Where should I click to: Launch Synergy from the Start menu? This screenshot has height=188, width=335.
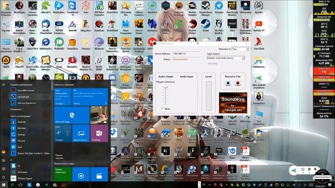point(30,135)
